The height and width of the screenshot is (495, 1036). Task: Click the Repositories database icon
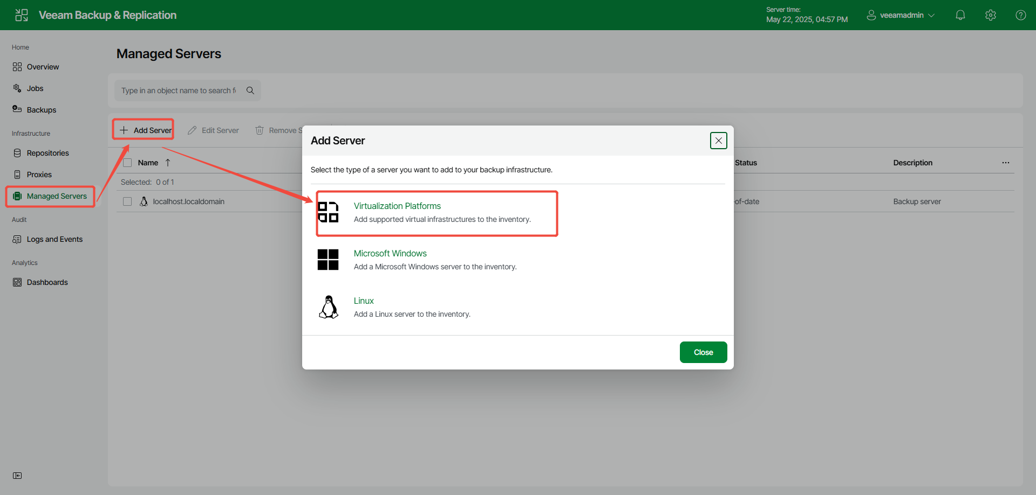pos(17,153)
